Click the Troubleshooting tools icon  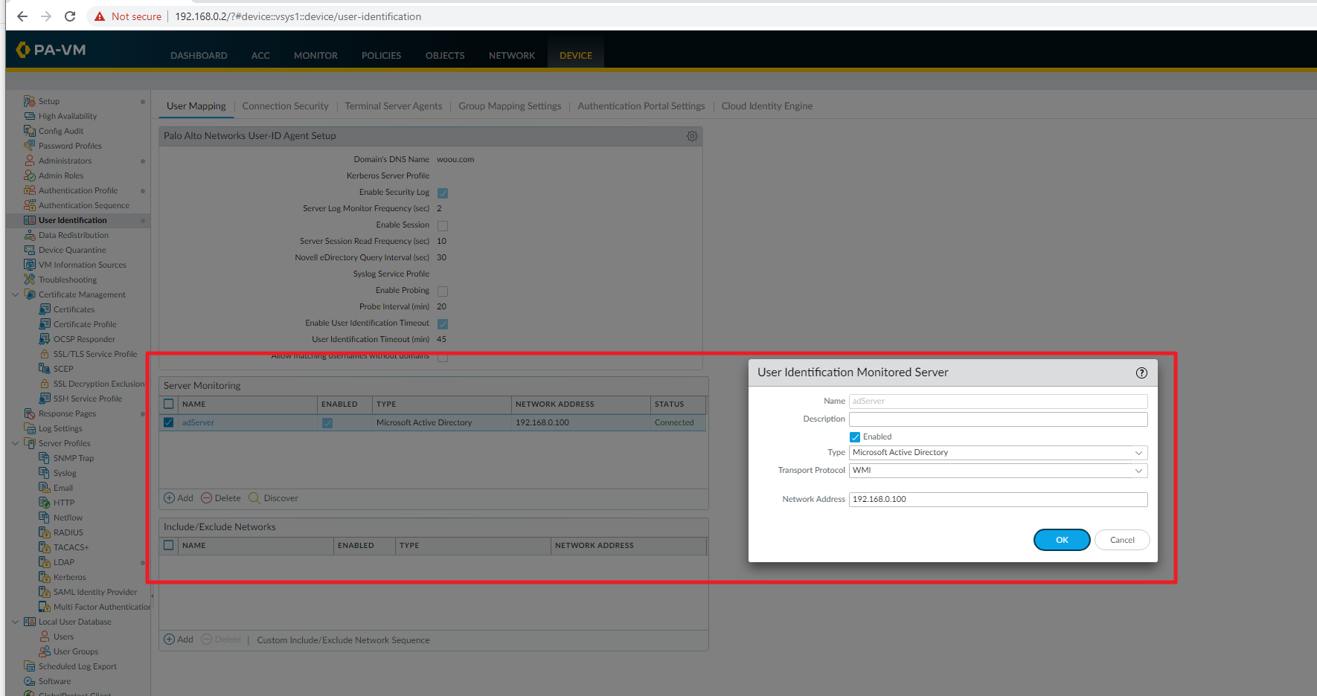[x=30, y=280]
